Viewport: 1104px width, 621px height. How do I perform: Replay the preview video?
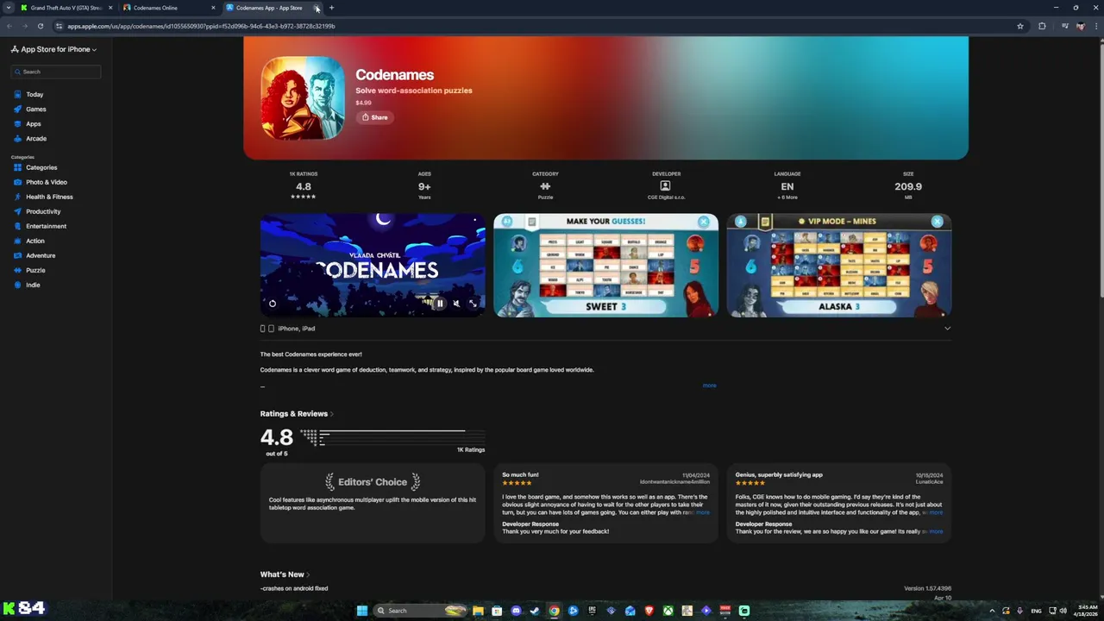coord(273,304)
